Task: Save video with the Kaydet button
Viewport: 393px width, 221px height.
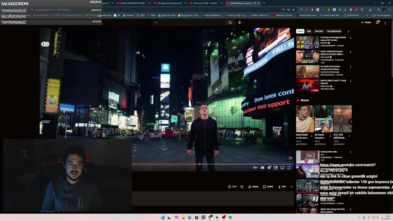Action: coord(268,187)
